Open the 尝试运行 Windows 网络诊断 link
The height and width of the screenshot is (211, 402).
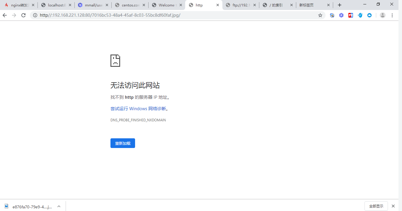coord(139,109)
